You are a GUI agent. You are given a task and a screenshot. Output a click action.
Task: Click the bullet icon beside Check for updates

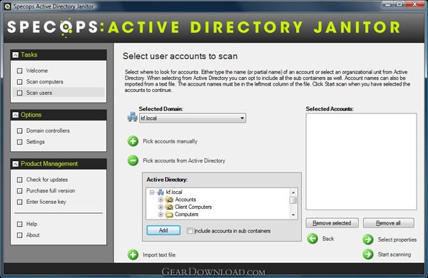point(20,180)
